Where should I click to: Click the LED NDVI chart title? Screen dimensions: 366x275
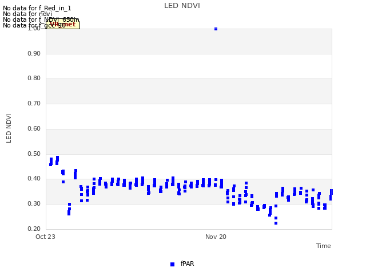point(182,6)
